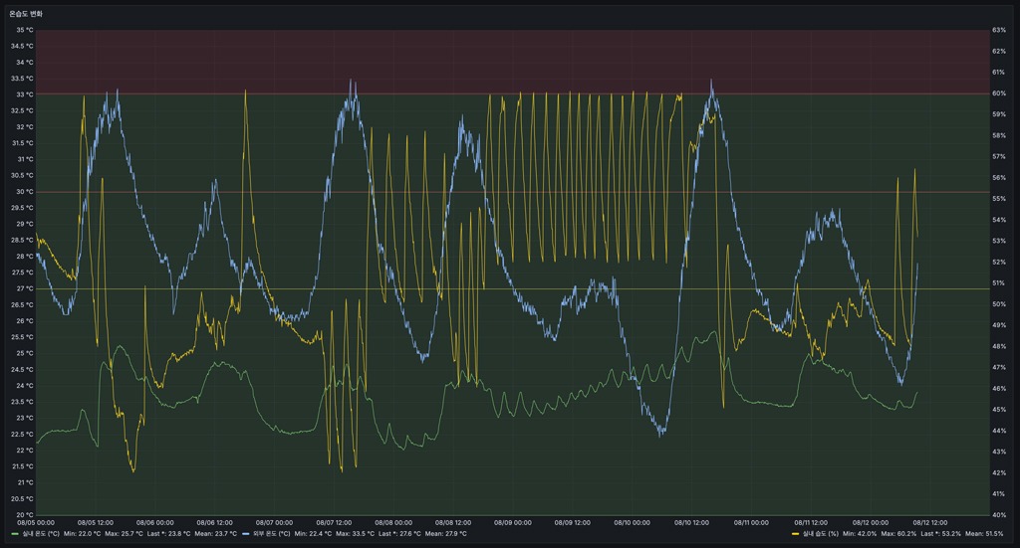1020x548 pixels.
Task: Click the 63% right axis label
Action: pyautogui.click(x=998, y=30)
